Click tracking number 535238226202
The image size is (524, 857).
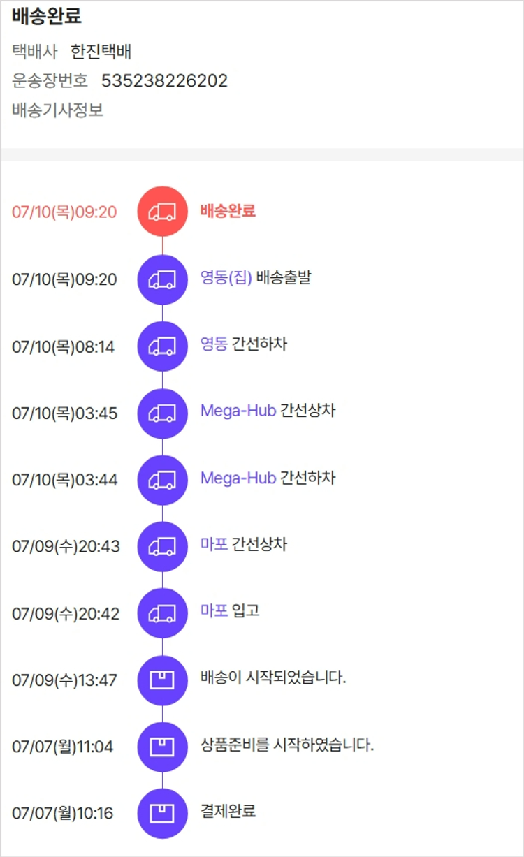point(164,81)
